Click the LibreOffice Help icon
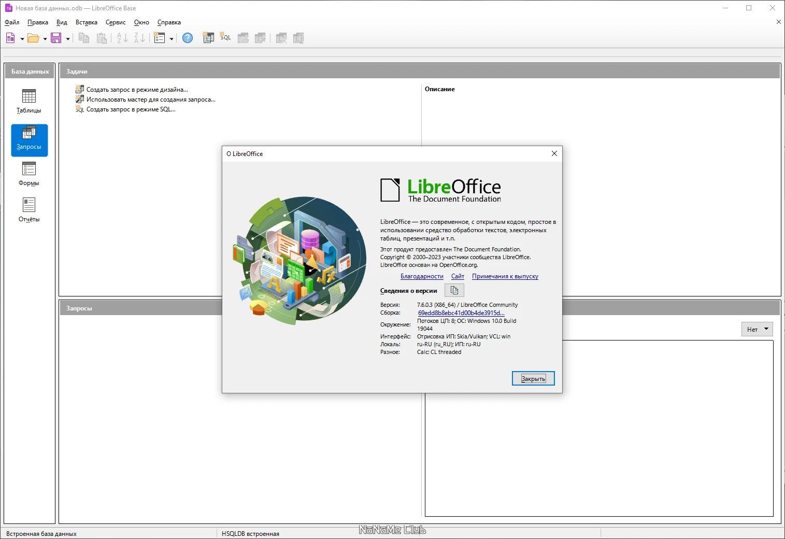Screen dimensions: 785x539 188,38
